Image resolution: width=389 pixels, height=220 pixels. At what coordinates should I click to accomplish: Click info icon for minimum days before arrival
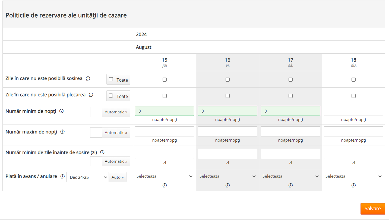[102, 152]
